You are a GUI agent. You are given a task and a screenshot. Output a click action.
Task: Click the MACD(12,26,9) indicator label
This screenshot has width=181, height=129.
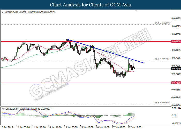point(10,109)
